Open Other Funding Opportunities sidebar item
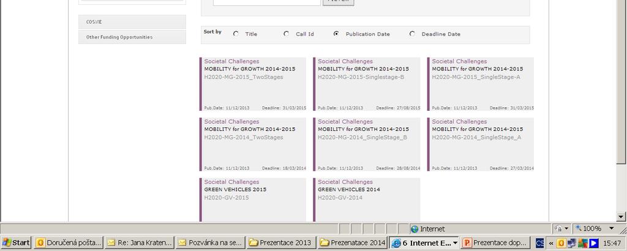Image resolution: width=627 pixels, height=251 pixels. [x=132, y=37]
